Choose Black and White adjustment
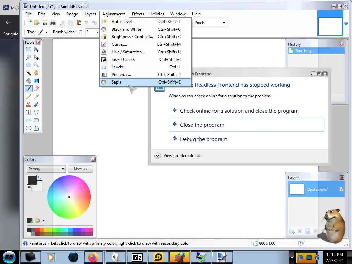Image resolution: width=352 pixels, height=264 pixels. click(145, 29)
